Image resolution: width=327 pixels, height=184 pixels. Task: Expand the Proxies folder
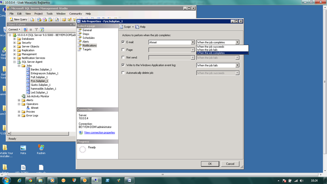(19, 112)
